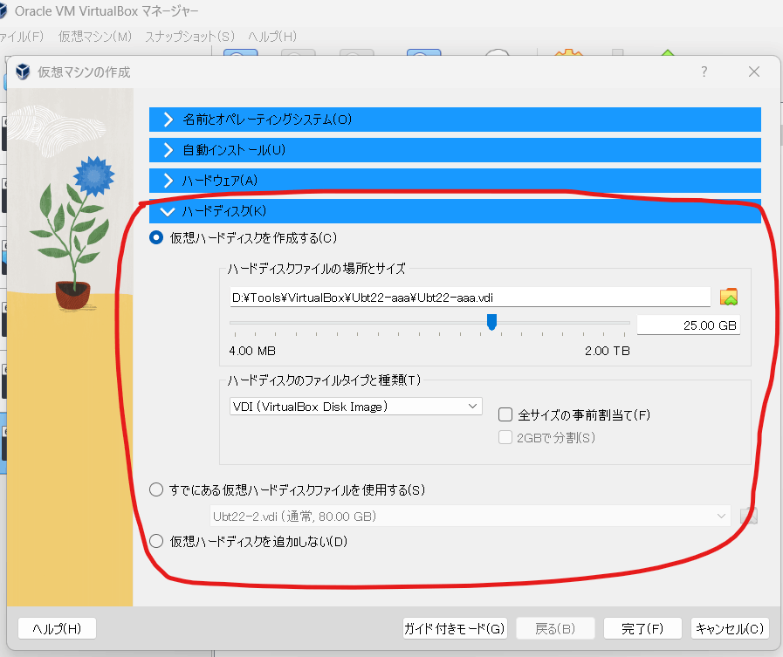The width and height of the screenshot is (783, 657).
Task: Enable 全サイズの事前割当て checkbox
Action: 505,414
